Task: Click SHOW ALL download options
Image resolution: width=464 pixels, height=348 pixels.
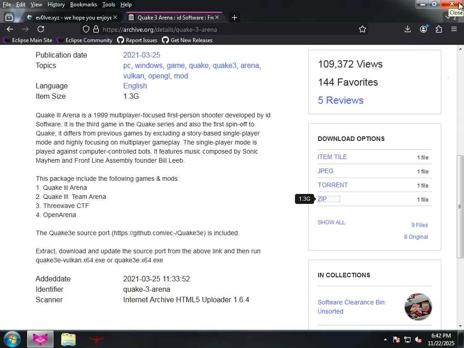Action: coord(331,222)
